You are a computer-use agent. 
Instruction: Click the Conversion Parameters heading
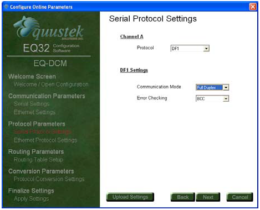pyautogui.click(x=41, y=171)
